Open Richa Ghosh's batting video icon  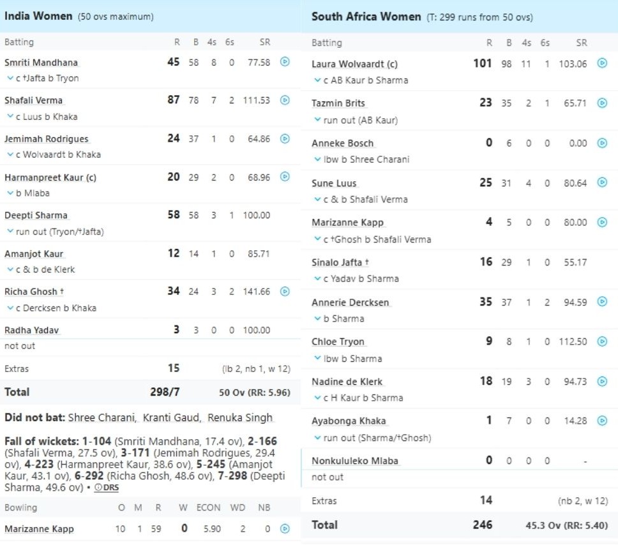point(285,292)
